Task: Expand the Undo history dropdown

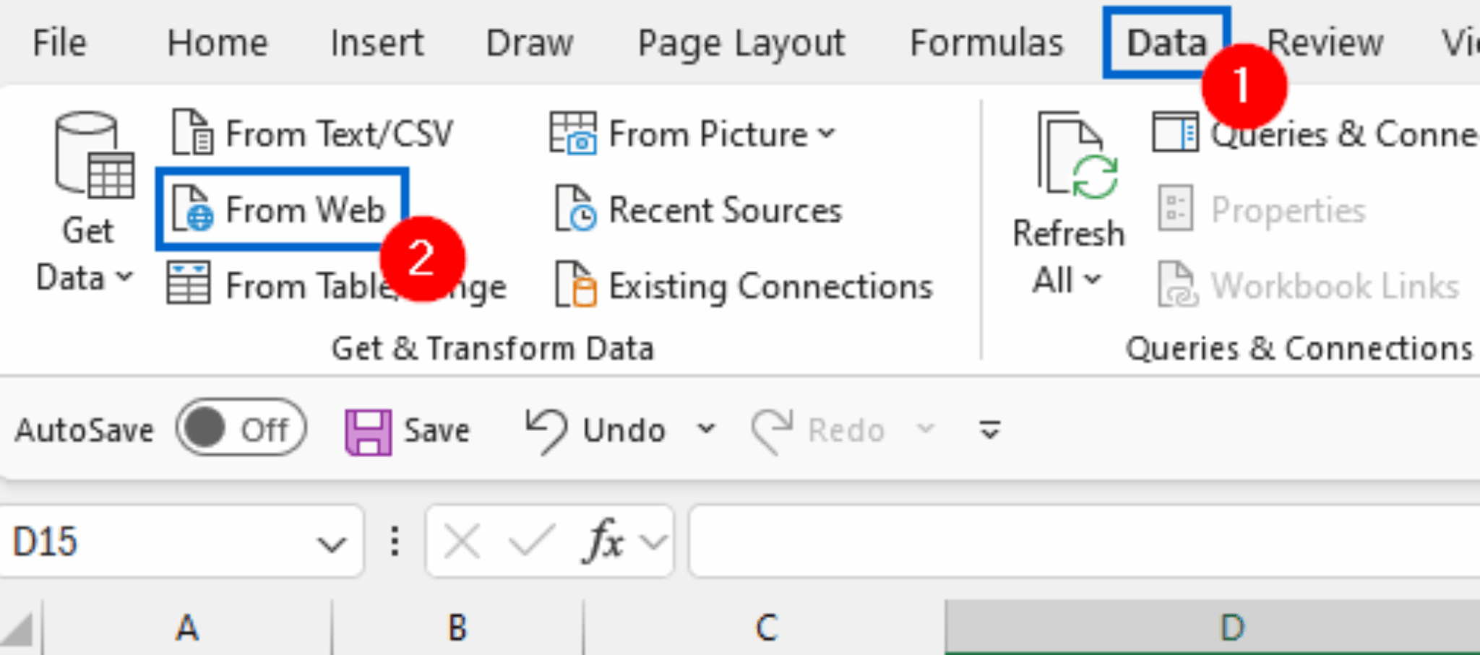Action: coord(705,430)
